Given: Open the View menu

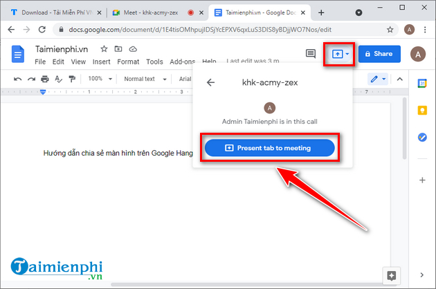Looking at the screenshot, I should click(78, 62).
